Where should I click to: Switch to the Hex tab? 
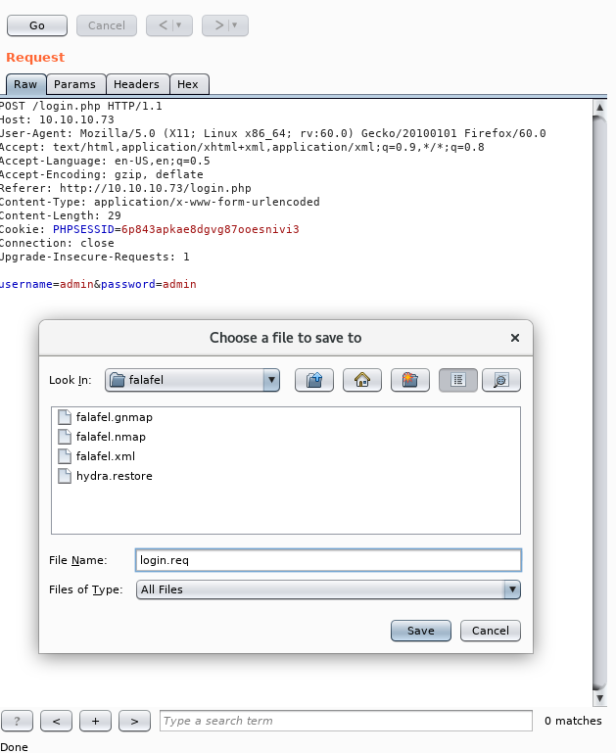(188, 84)
